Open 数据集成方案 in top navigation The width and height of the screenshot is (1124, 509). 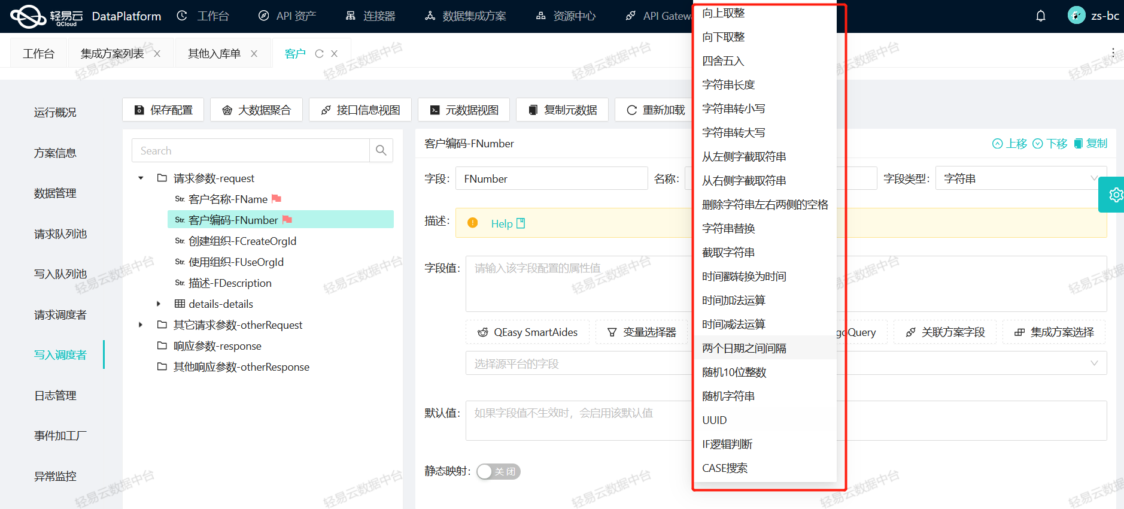[x=465, y=16]
